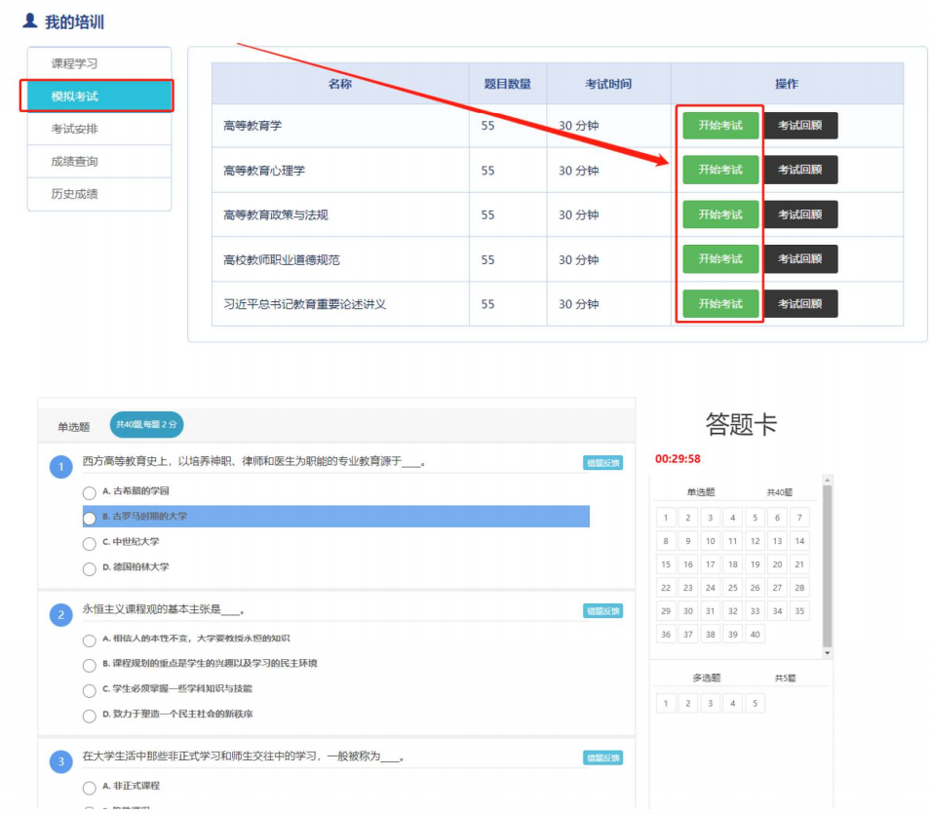Screen dimensions: 931x814
Task: Switch to 成绩查询 in the sidebar
Action: (74, 161)
